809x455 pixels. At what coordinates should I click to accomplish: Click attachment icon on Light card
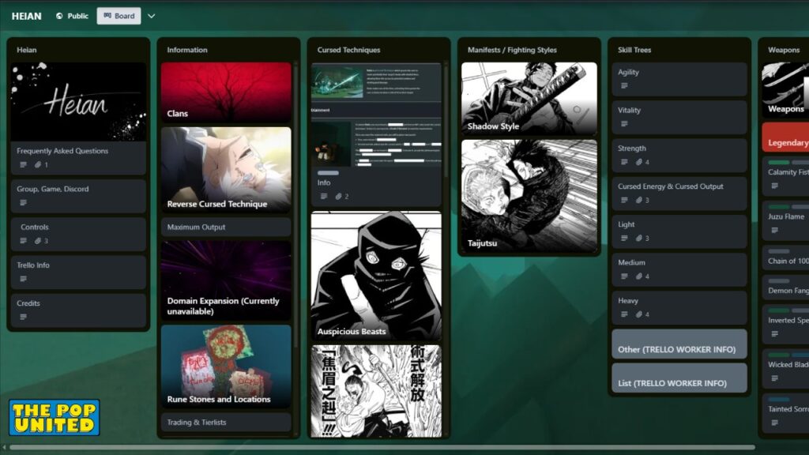[x=638, y=239]
